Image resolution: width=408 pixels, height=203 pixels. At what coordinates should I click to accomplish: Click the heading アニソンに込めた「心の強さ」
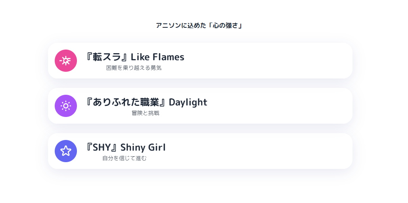tap(199, 25)
